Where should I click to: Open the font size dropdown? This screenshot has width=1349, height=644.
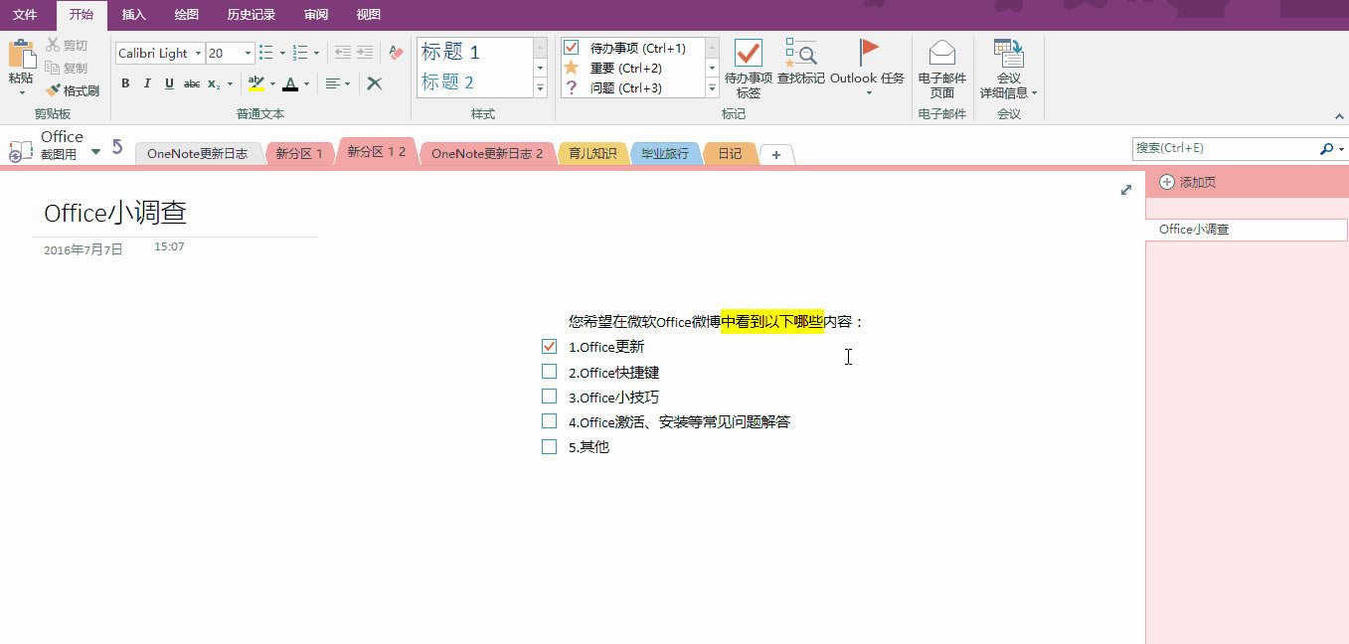point(247,52)
